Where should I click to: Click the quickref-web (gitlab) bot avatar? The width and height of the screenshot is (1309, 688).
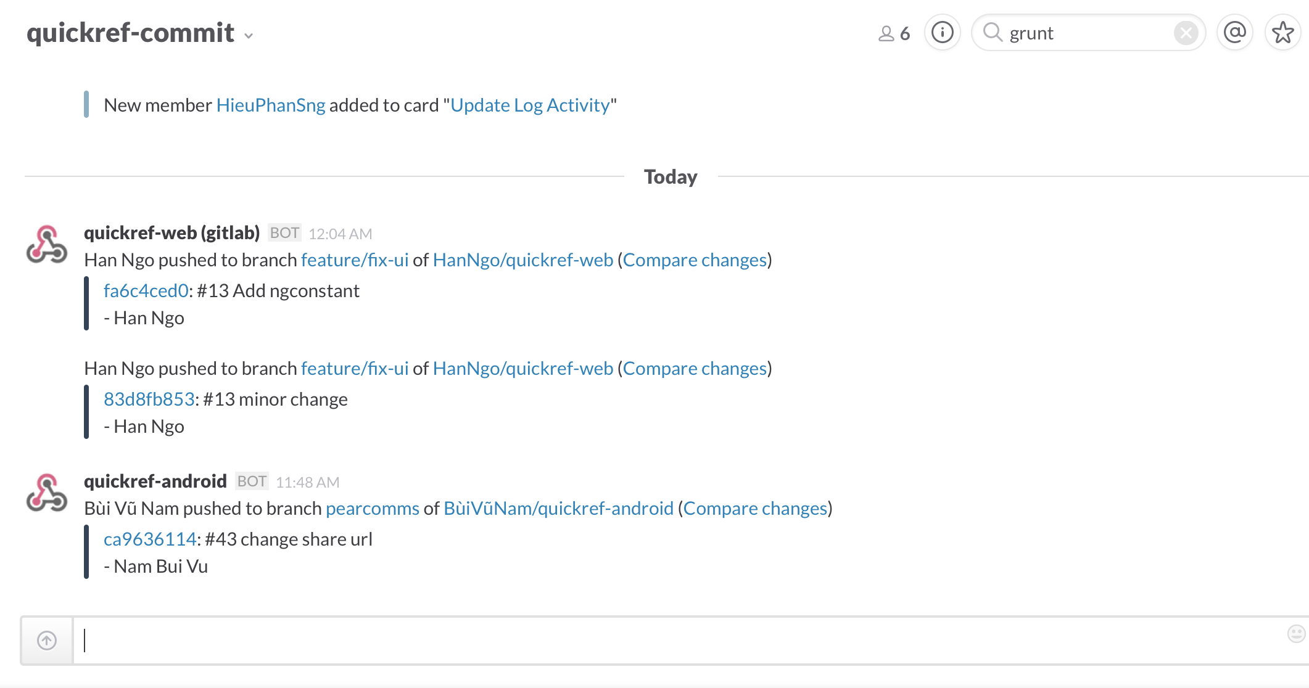point(47,245)
